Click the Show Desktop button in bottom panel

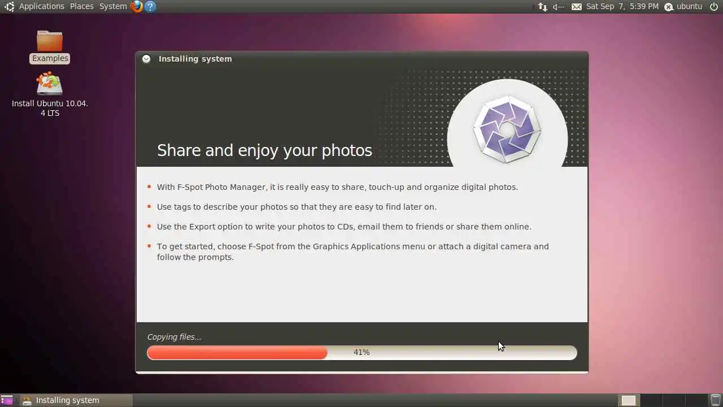click(7, 400)
